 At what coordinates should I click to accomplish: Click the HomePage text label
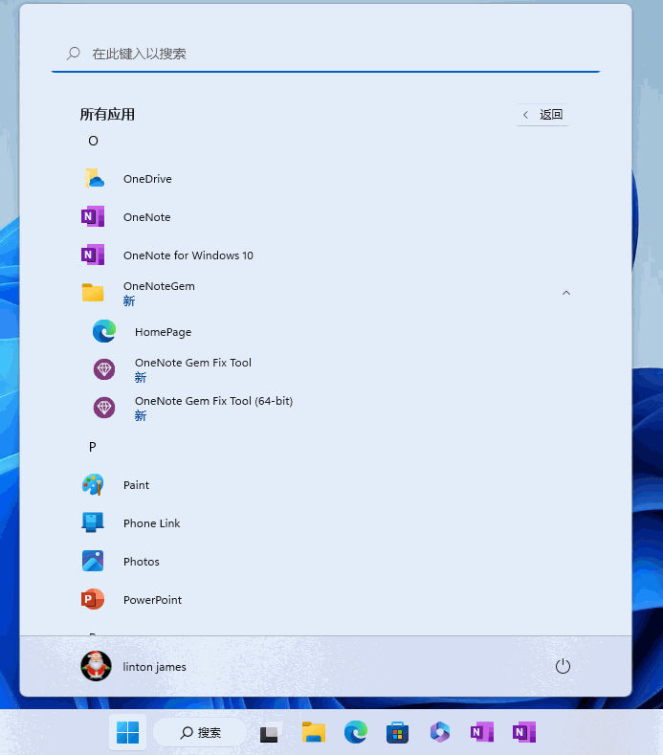pyautogui.click(x=163, y=332)
